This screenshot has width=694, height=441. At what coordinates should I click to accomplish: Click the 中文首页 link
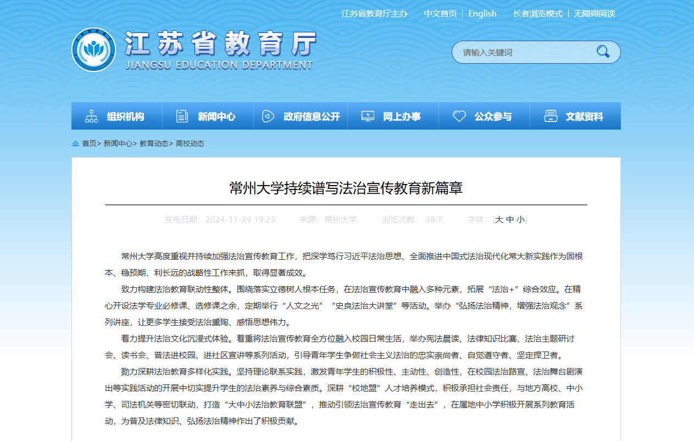point(440,14)
